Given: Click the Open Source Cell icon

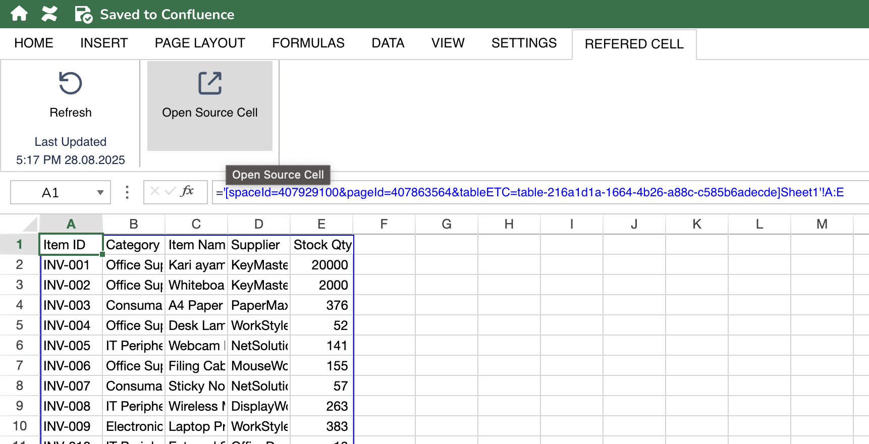Looking at the screenshot, I should pyautogui.click(x=209, y=83).
